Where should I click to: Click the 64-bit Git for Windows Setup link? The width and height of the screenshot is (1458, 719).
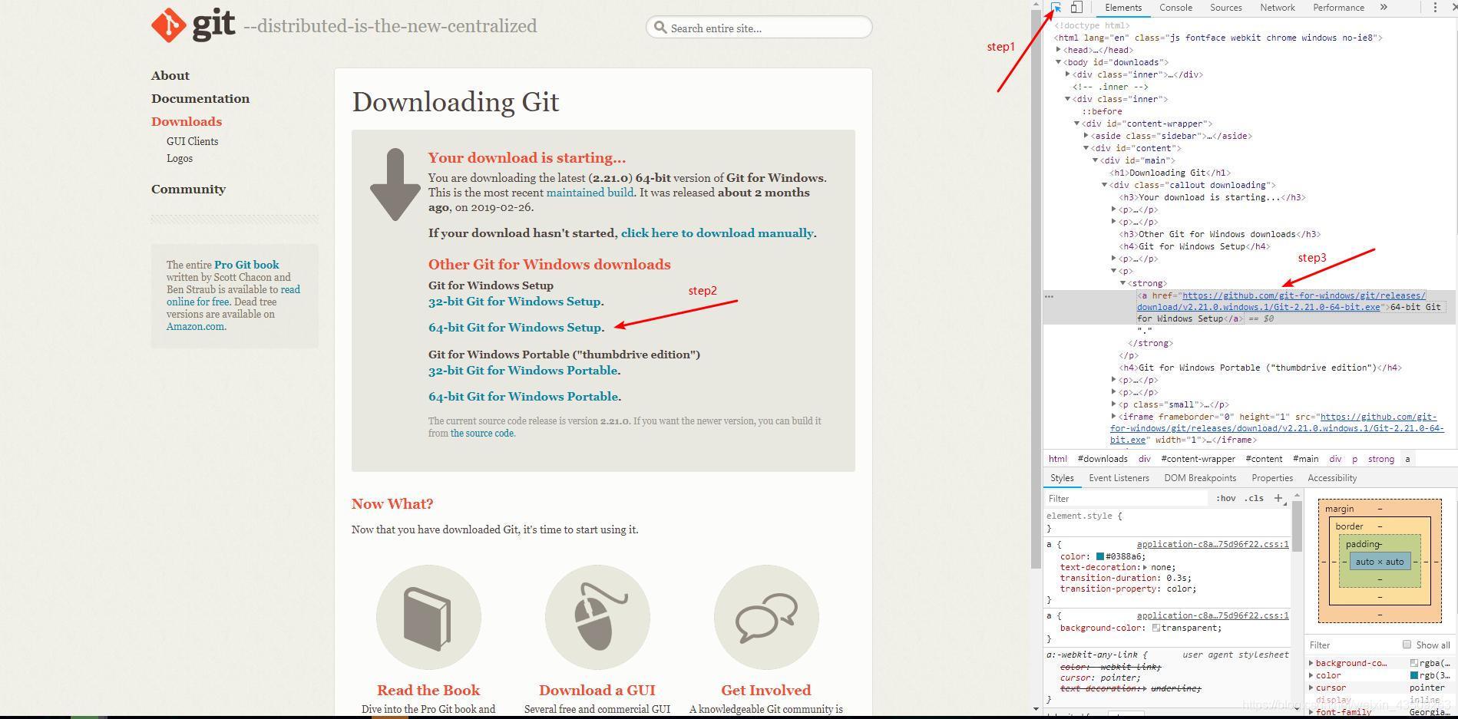tap(515, 328)
